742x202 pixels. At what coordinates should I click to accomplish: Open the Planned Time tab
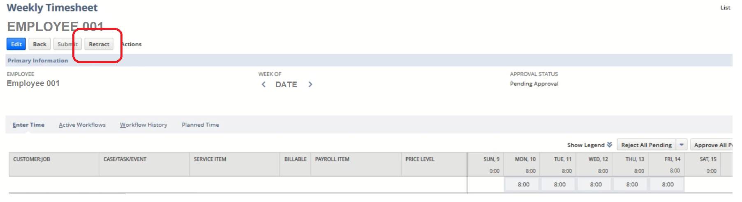(x=201, y=125)
